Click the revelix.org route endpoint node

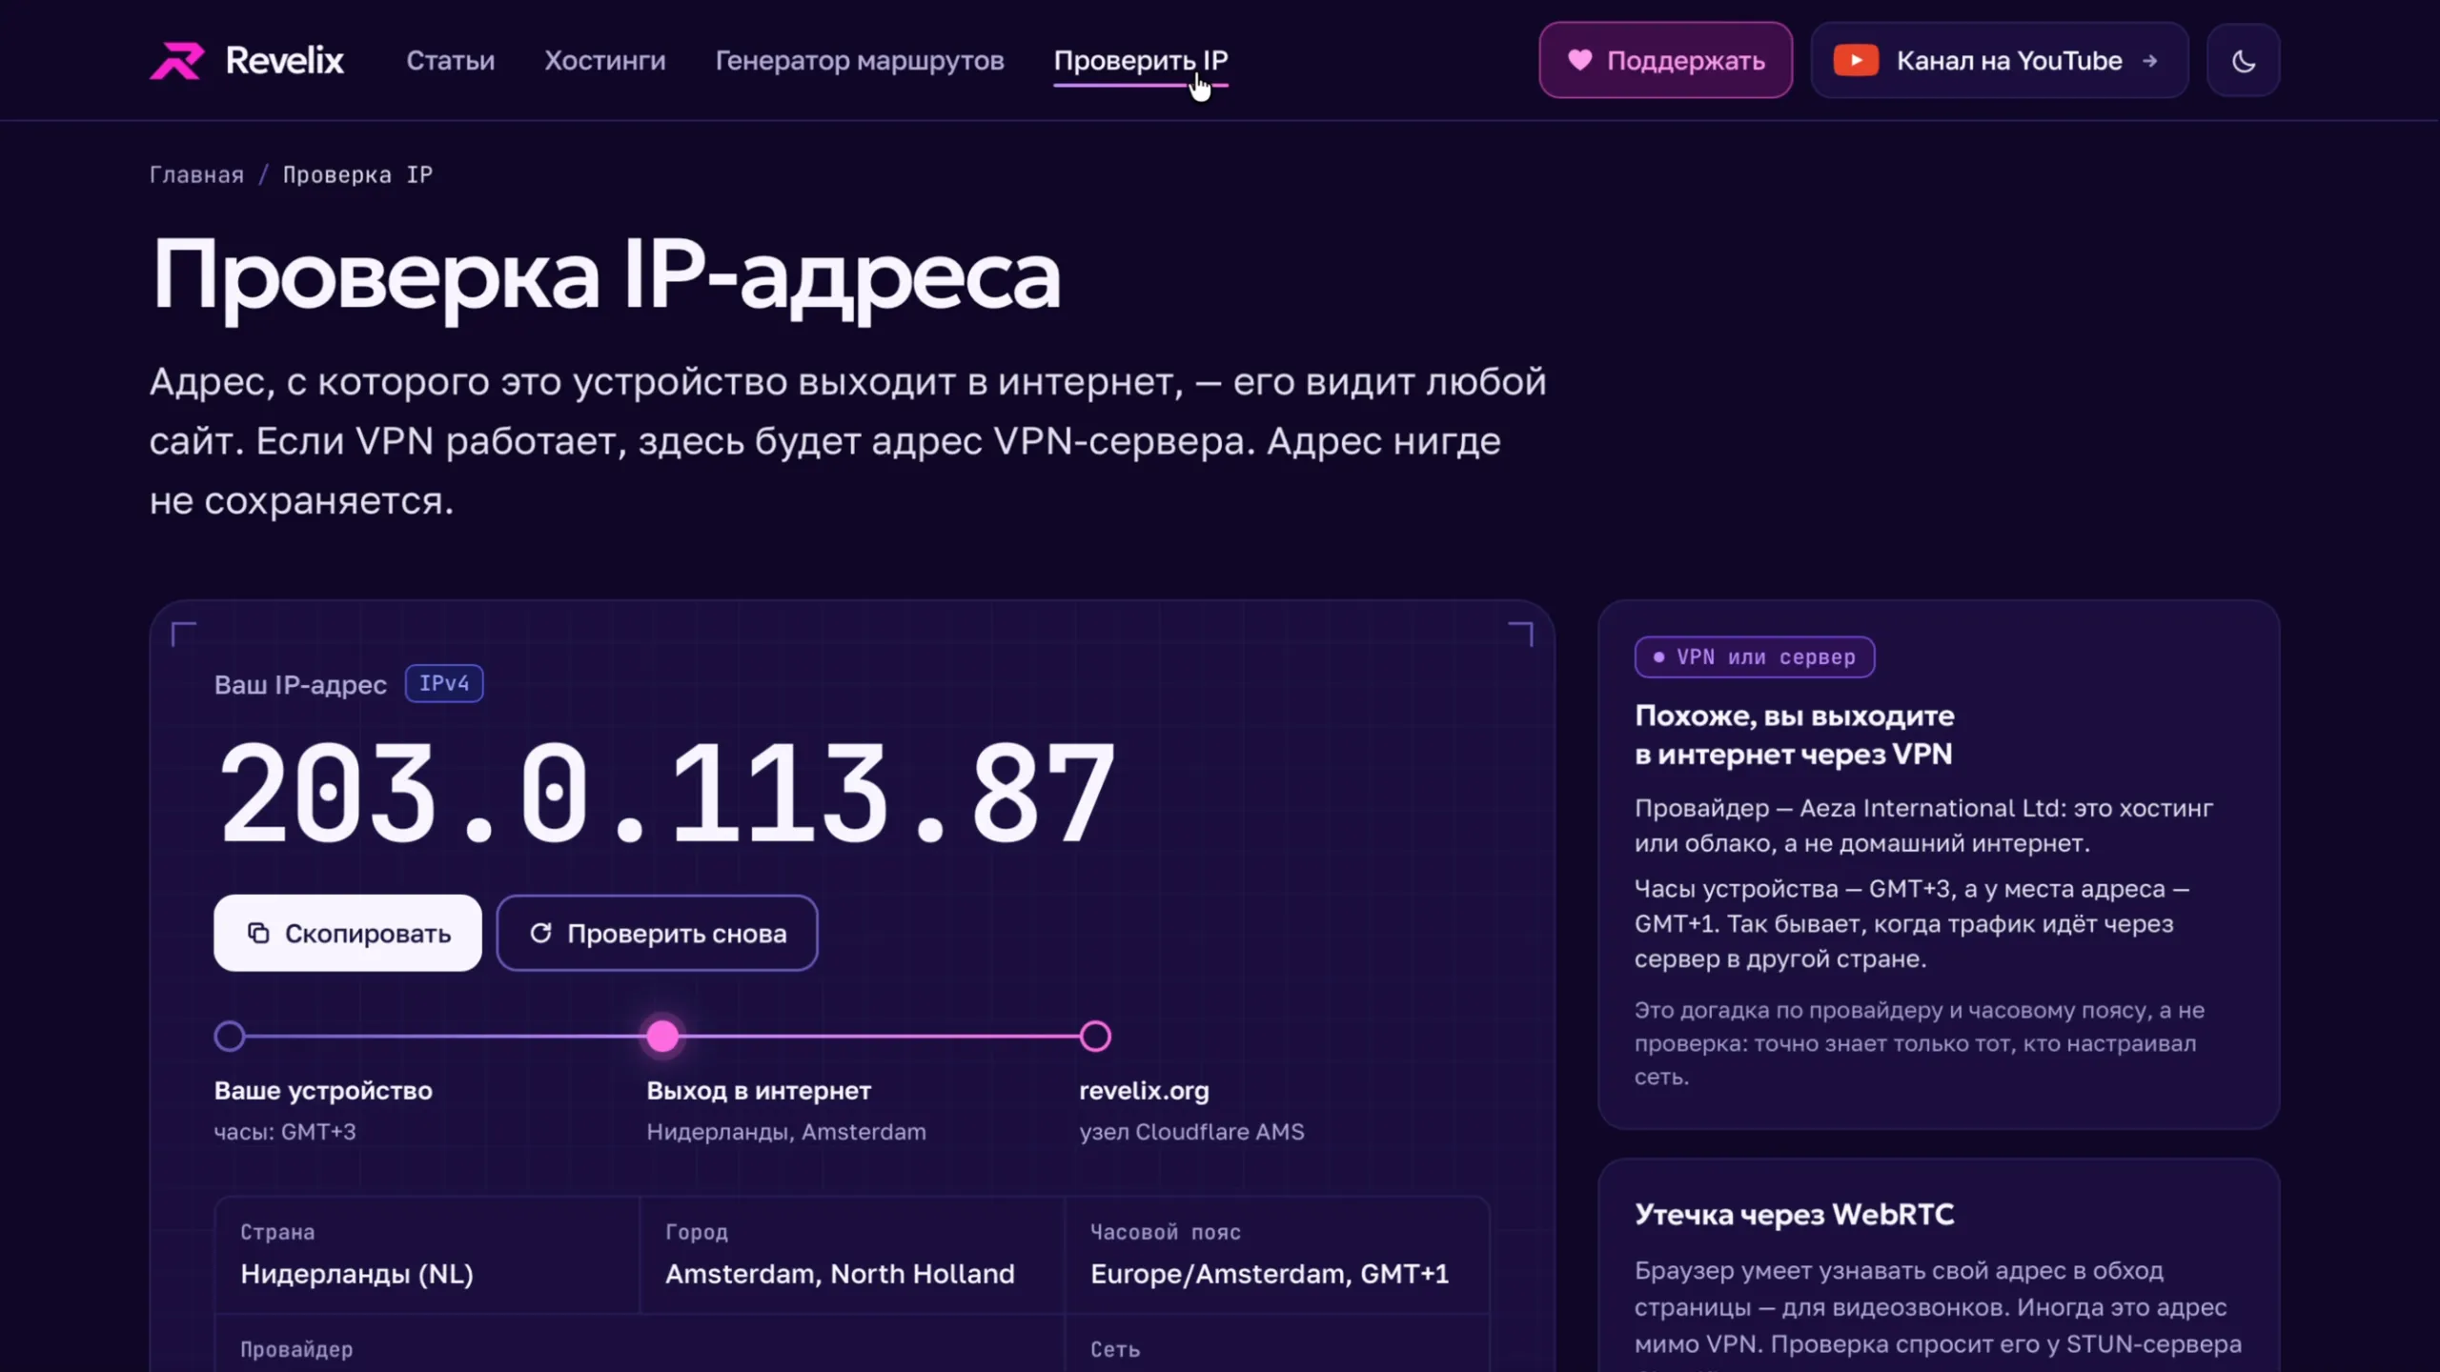[1095, 1036]
